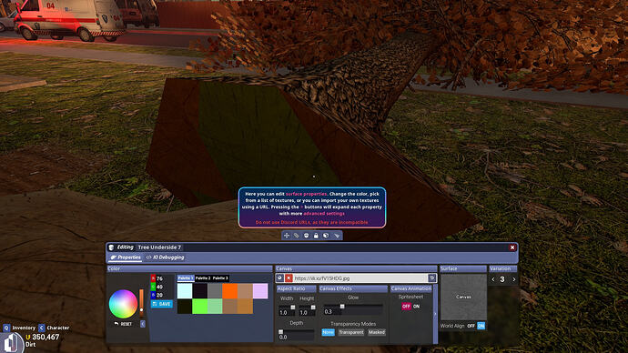Pick the gray palette swatch

tap(215, 291)
